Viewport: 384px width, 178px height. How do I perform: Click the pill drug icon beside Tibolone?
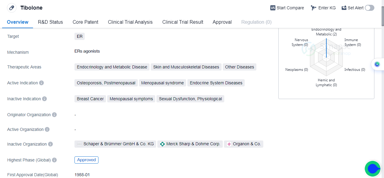[x=12, y=8]
